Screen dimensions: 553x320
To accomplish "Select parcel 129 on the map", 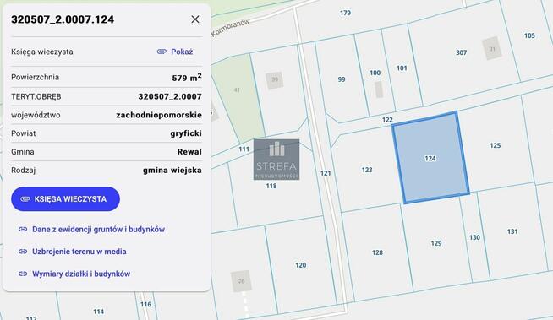I will coord(436,243).
